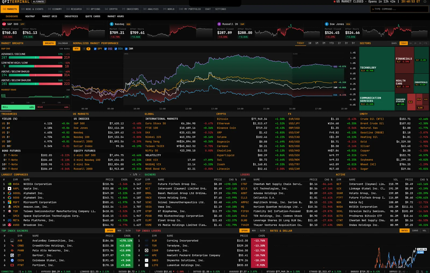Open Bitcoin row in Crypto panel
This screenshot has height=273, width=430.
tap(250, 119)
